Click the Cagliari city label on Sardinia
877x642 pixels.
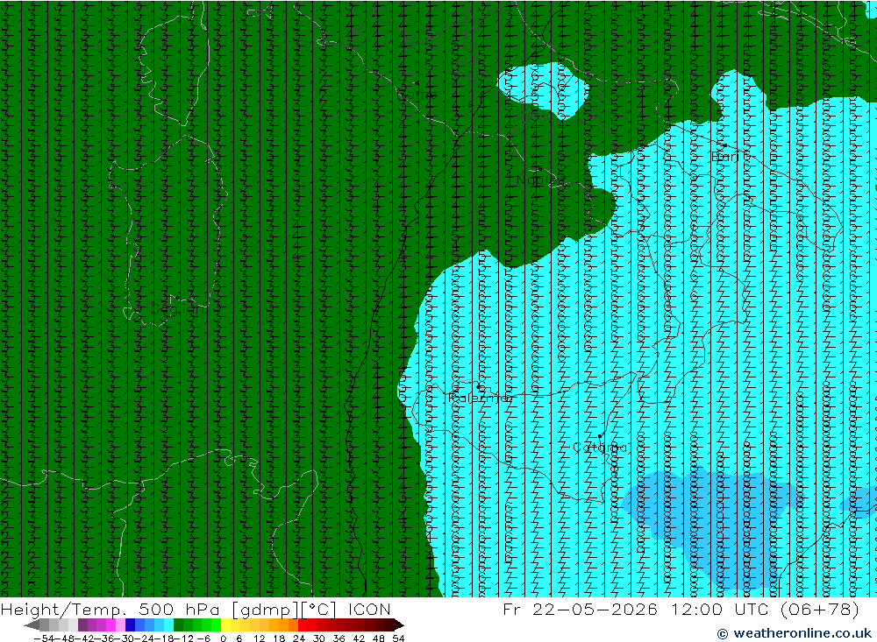coord(178,308)
